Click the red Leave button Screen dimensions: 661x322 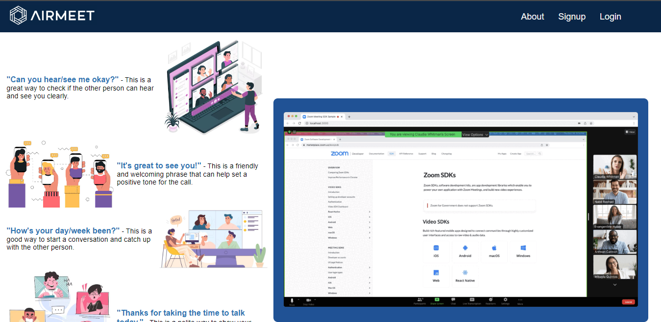coord(628,302)
